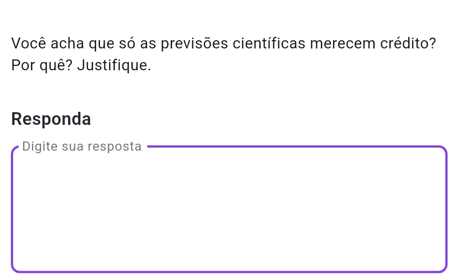Click the purple left border of answer box
The width and height of the screenshot is (465, 279).
pyautogui.click(x=12, y=210)
